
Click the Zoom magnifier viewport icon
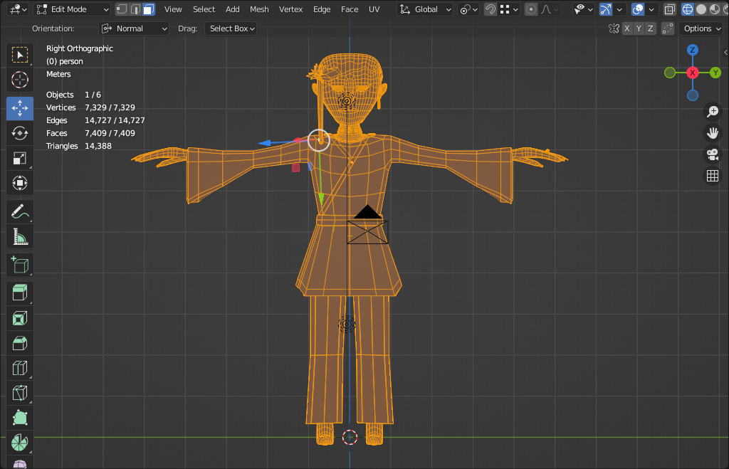(713, 112)
